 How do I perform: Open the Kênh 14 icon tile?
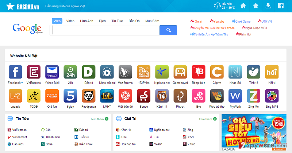[162, 96]
